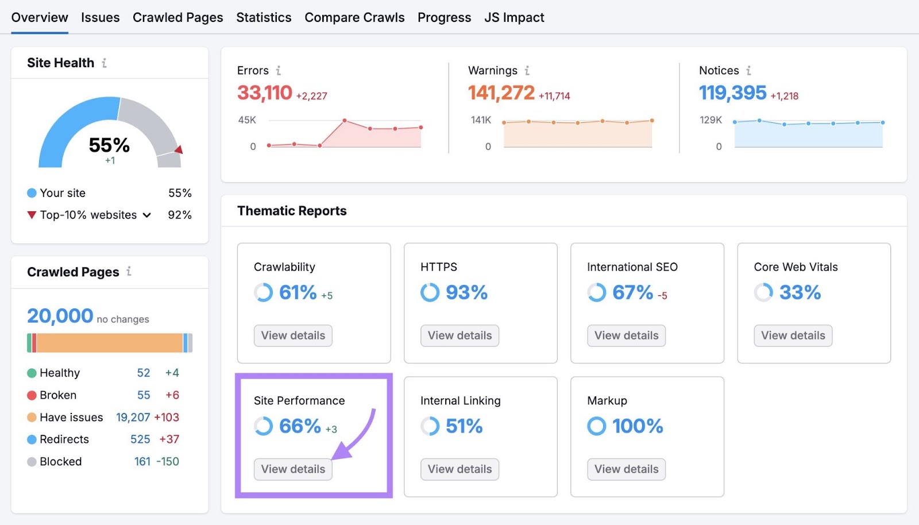View details for the HTTPS report
The image size is (919, 525).
click(x=459, y=335)
